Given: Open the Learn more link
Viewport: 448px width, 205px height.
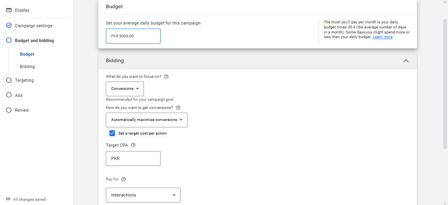Looking at the screenshot, I should (x=383, y=37).
